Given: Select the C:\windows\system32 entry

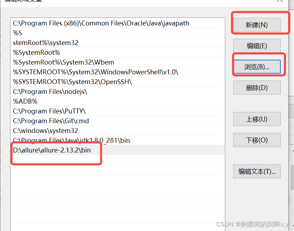Looking at the screenshot, I should point(118,131).
